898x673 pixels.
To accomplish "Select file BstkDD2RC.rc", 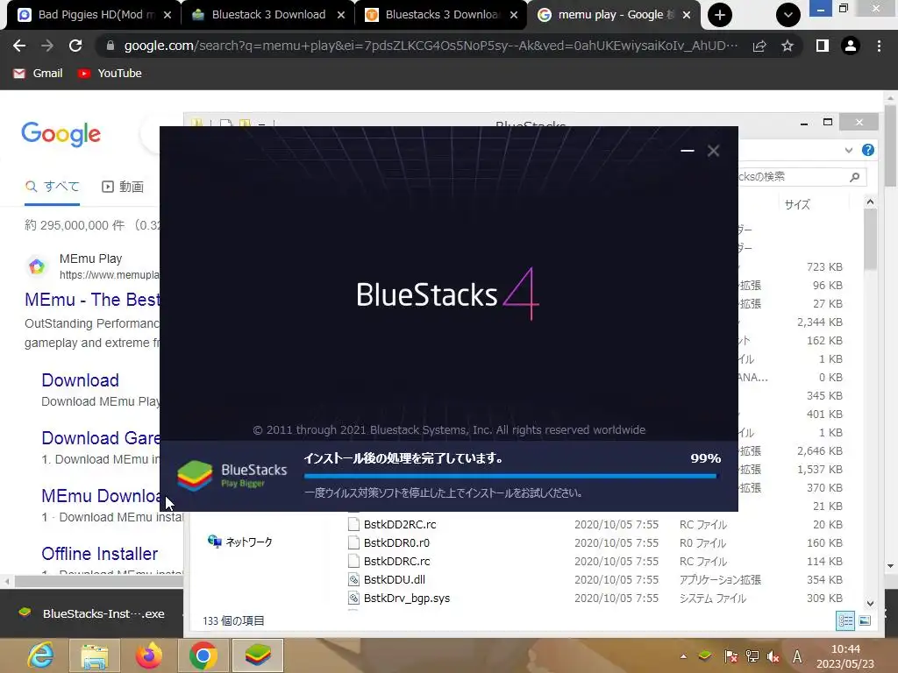I will coord(400,524).
